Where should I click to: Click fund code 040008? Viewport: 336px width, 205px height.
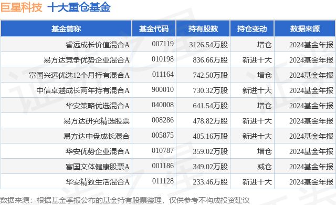[163, 105]
